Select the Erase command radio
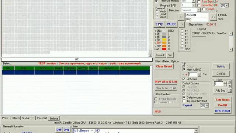Image resolution: width=236 pixels, height=133 pixels. pyautogui.click(x=157, y=17)
